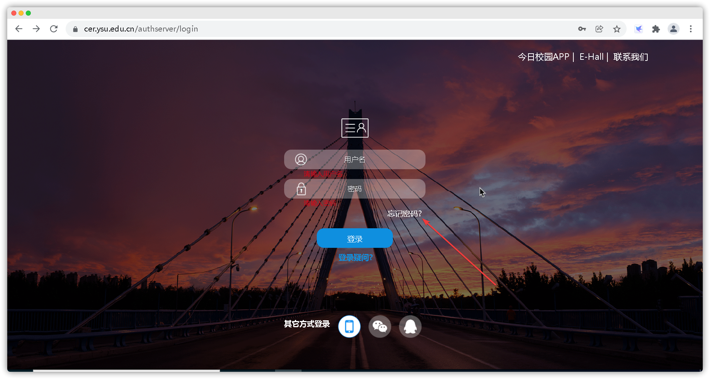Focus the 密码 password field

point(354,189)
